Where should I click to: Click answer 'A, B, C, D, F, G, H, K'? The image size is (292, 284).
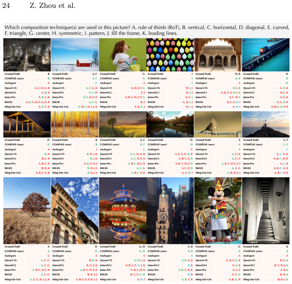point(37,102)
